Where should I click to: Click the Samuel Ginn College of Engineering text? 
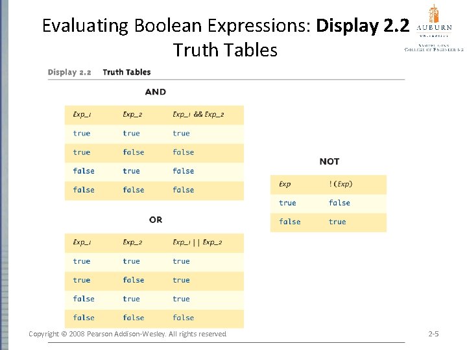[x=433, y=45]
